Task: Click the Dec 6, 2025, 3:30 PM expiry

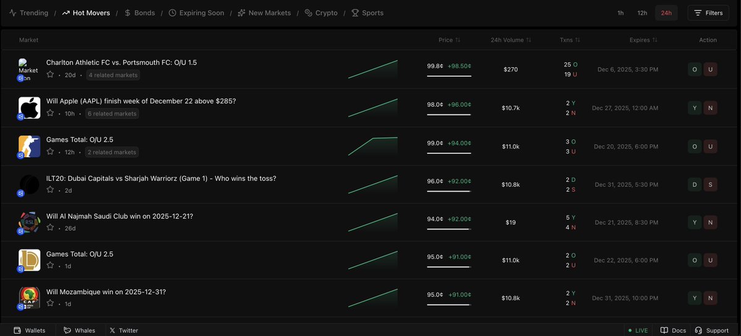Action: [x=628, y=70]
